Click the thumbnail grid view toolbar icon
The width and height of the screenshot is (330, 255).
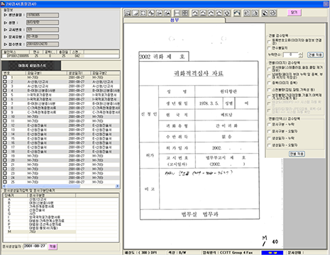pyautogui.click(x=185, y=13)
